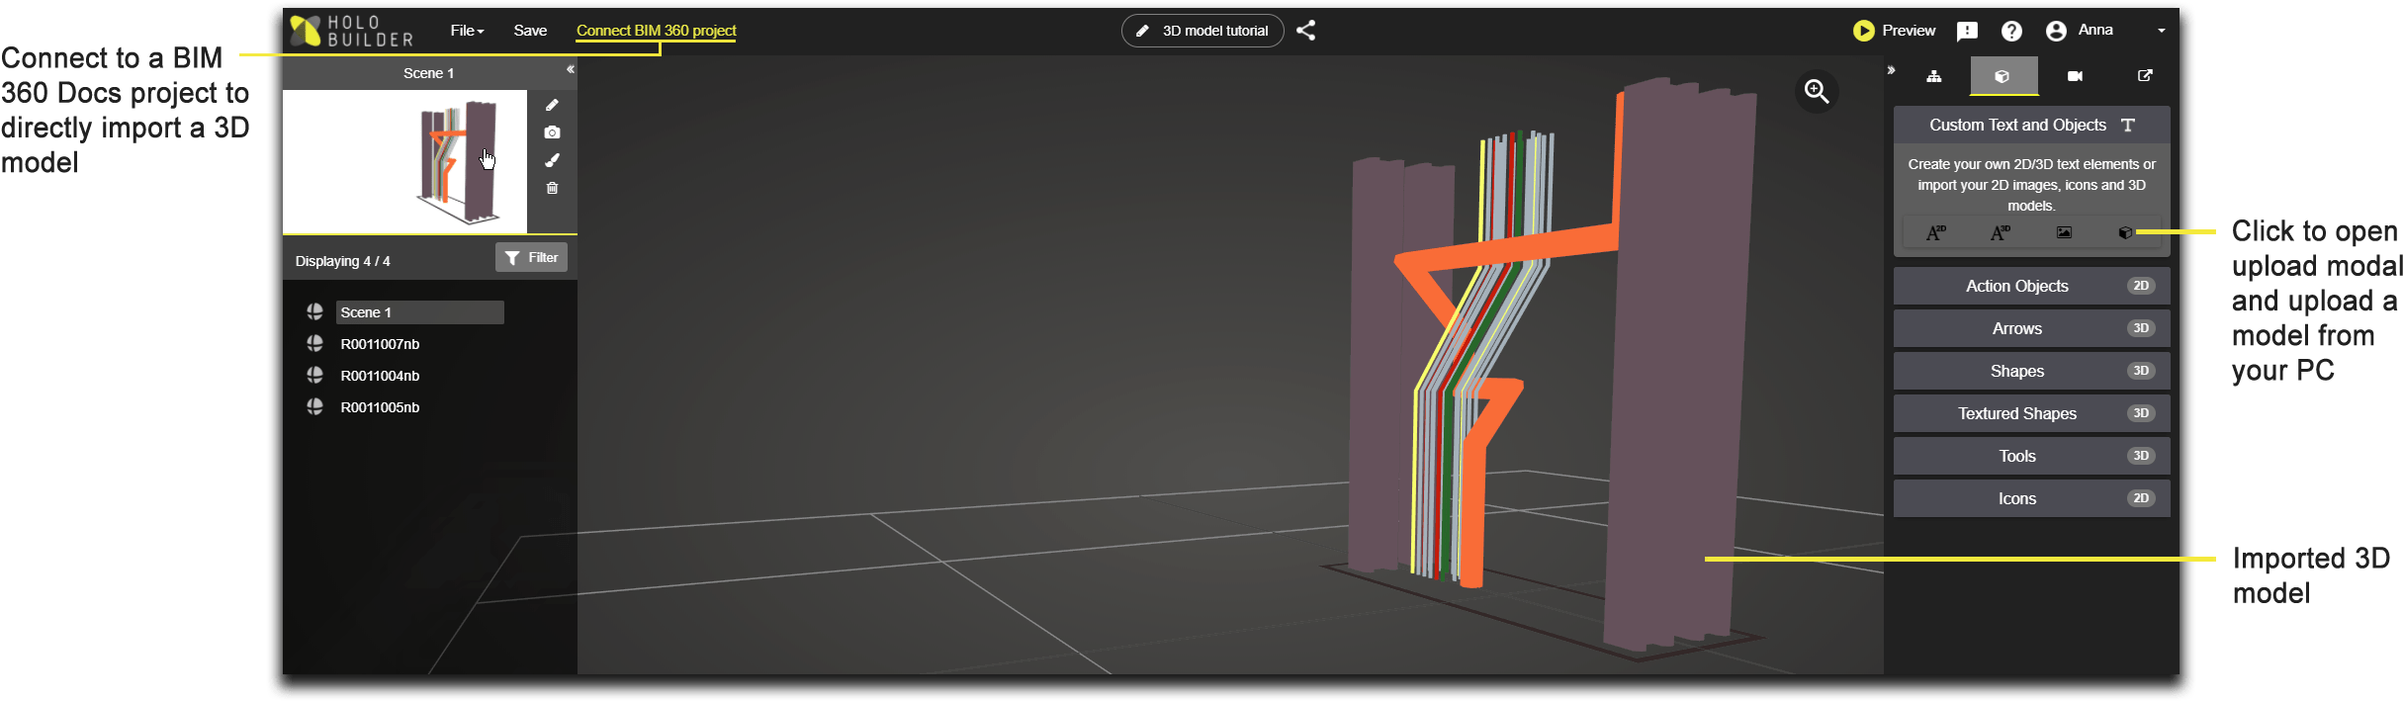Click the globe icon next to R0011004nb
This screenshot has width=2403, height=701.
point(314,375)
